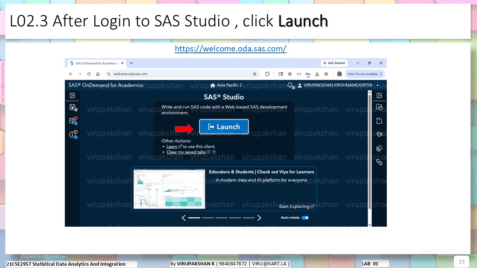Open the cloud users icon
This screenshot has width=477, height=268.
pos(379,148)
